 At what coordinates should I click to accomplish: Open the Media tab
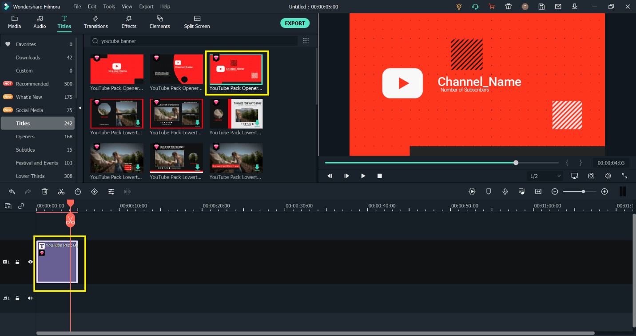tap(14, 22)
